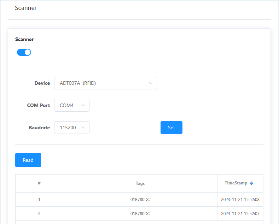Click the Tags column header
Viewport: 279px width, 224px height.
pos(140,183)
